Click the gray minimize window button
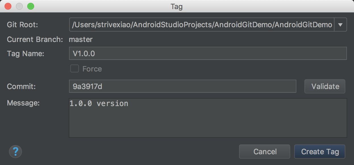Viewport: 354px width, 165px height. [19, 6]
